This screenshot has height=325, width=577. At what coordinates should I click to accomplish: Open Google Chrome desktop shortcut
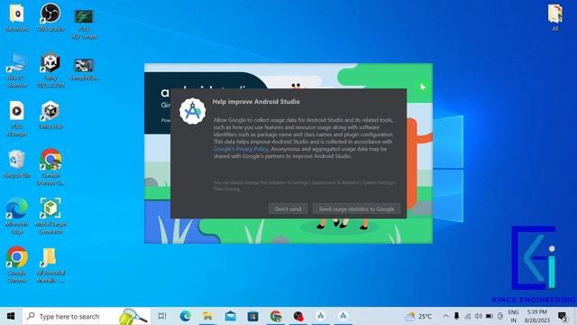(x=16, y=265)
